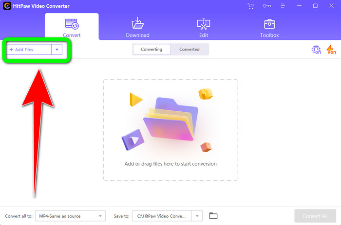Click the folder illustration in drop area
This screenshot has width=341, height=225.
[170, 119]
